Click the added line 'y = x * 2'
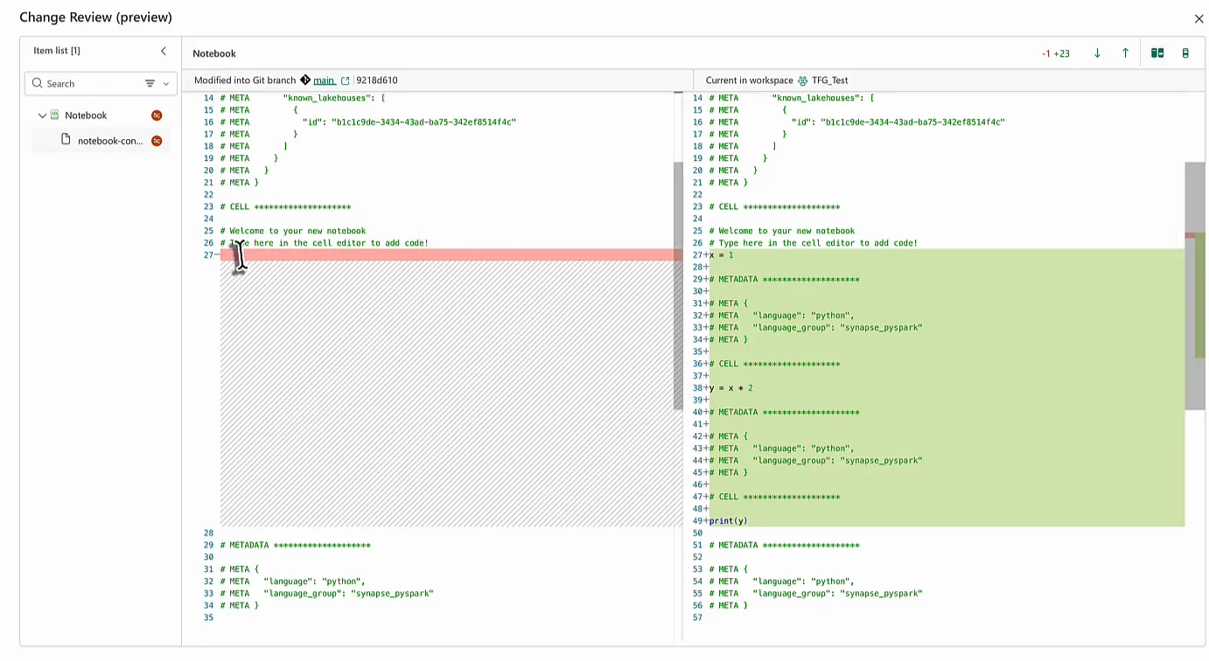1209x661 pixels. tap(731, 388)
